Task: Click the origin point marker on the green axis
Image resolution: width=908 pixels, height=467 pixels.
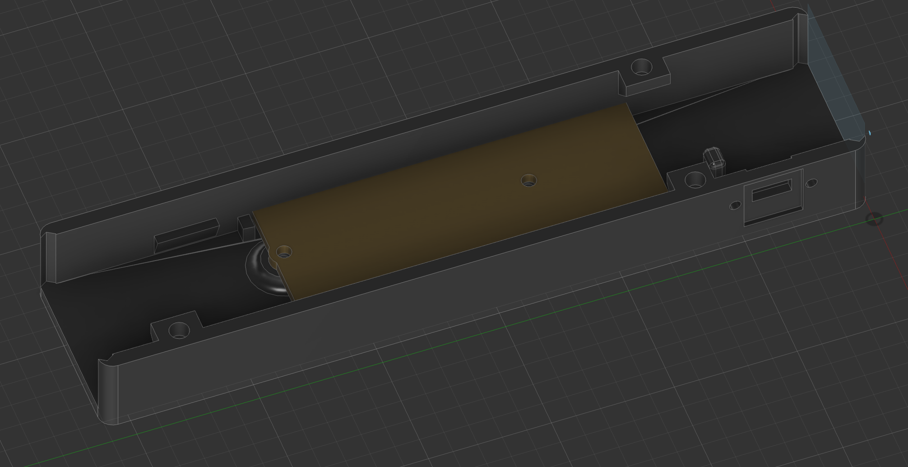Action: point(875,219)
